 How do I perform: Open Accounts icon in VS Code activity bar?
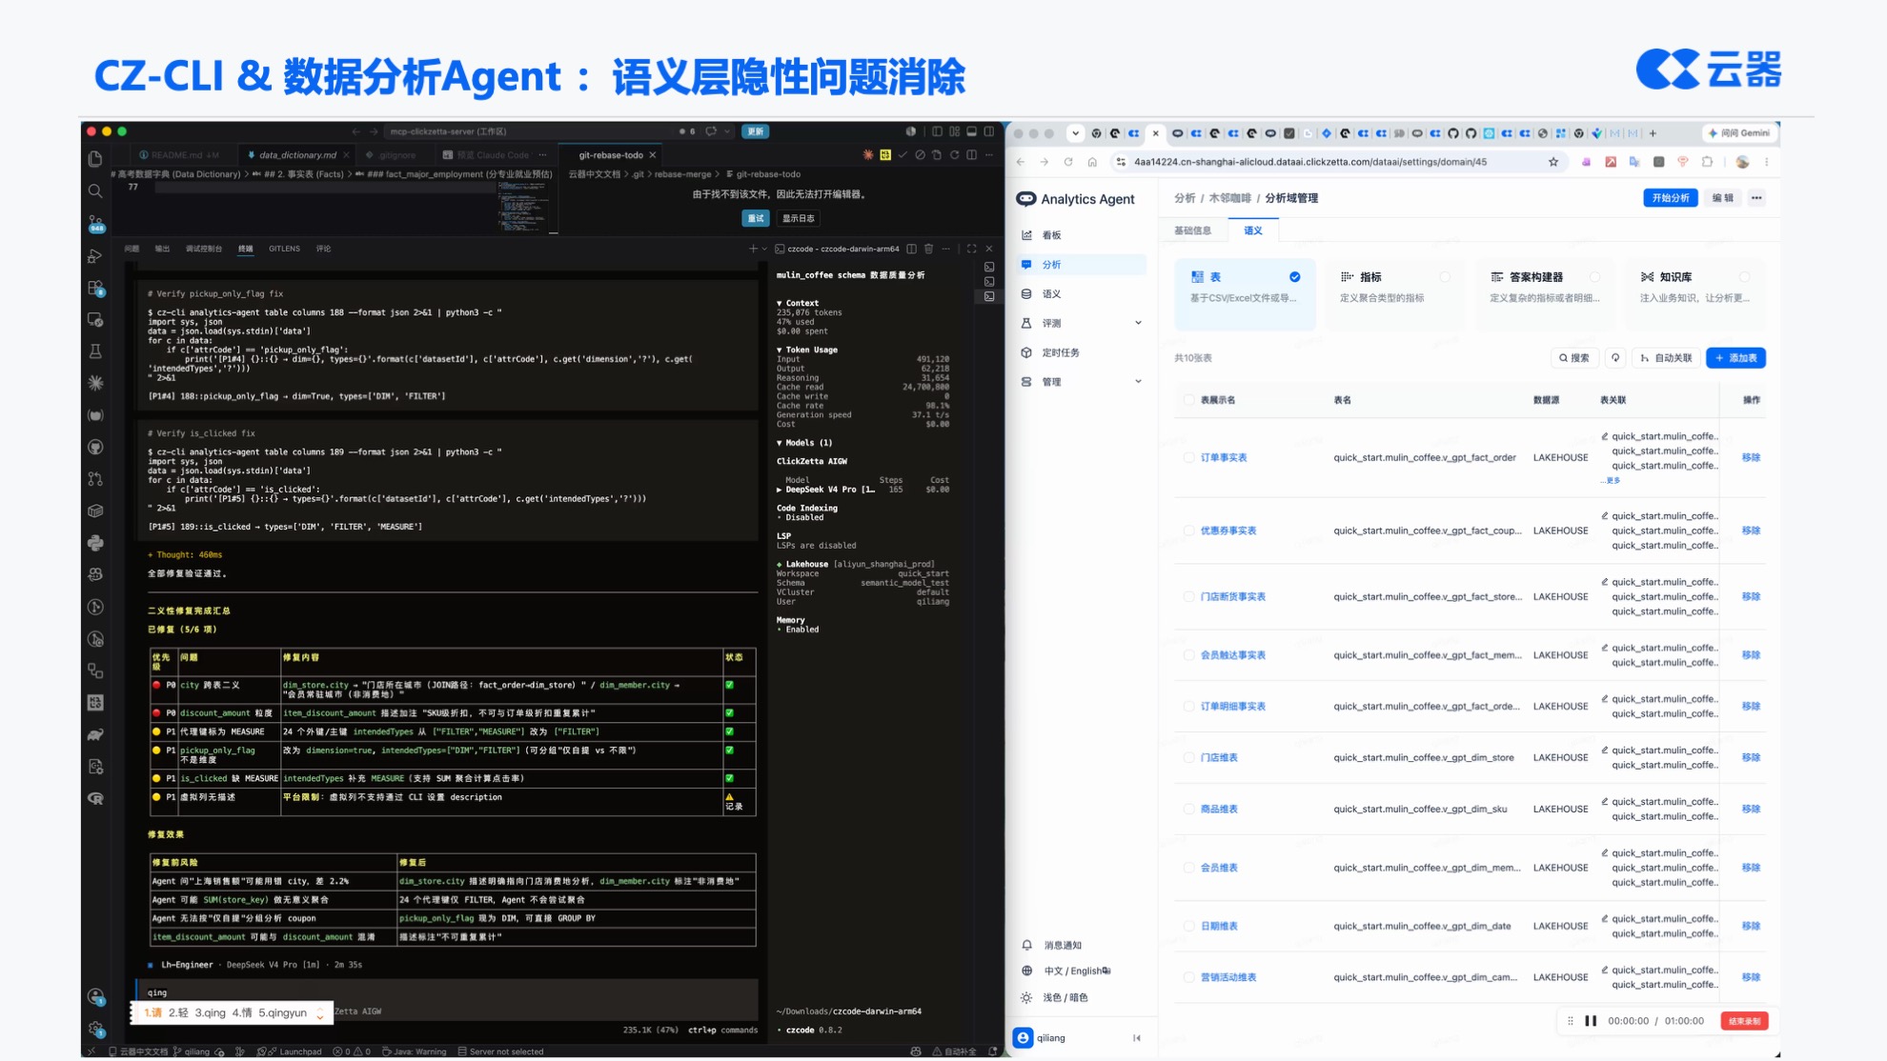click(x=95, y=997)
